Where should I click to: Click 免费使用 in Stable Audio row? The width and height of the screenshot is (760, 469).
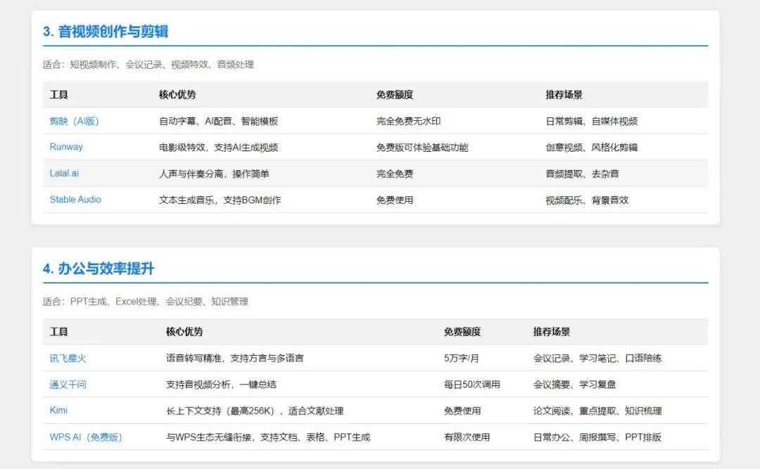coord(395,200)
